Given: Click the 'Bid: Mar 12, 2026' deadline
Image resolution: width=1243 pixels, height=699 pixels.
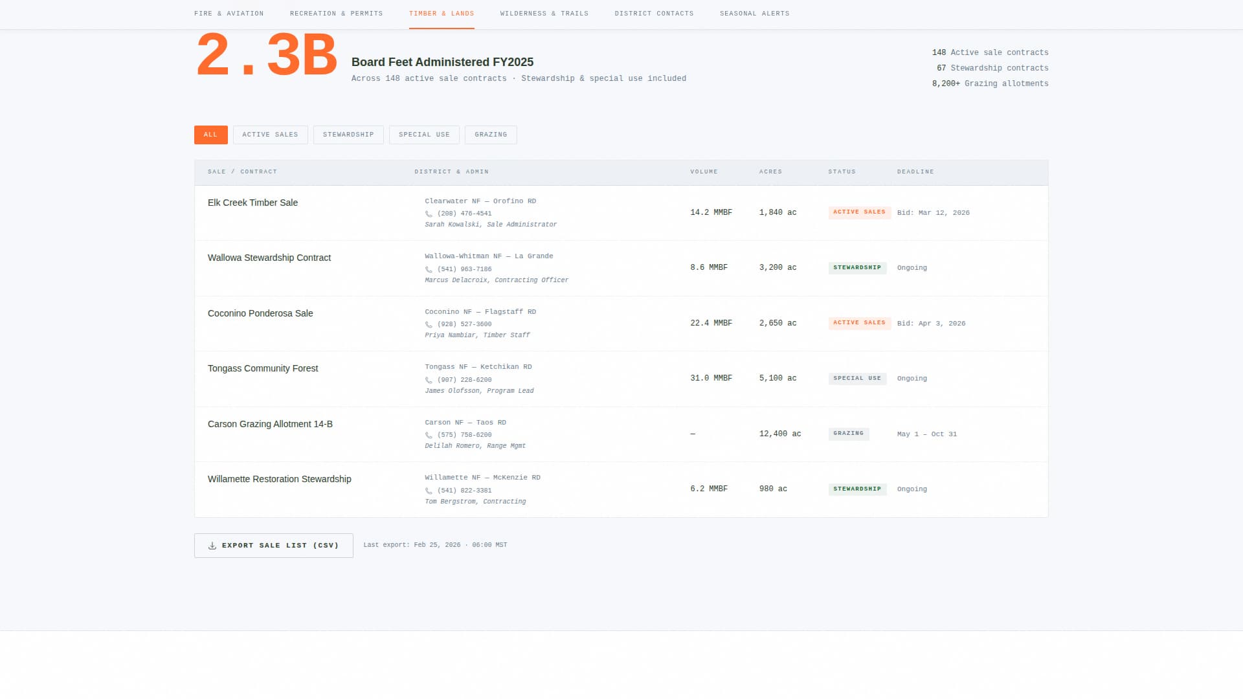Looking at the screenshot, I should click(x=933, y=213).
